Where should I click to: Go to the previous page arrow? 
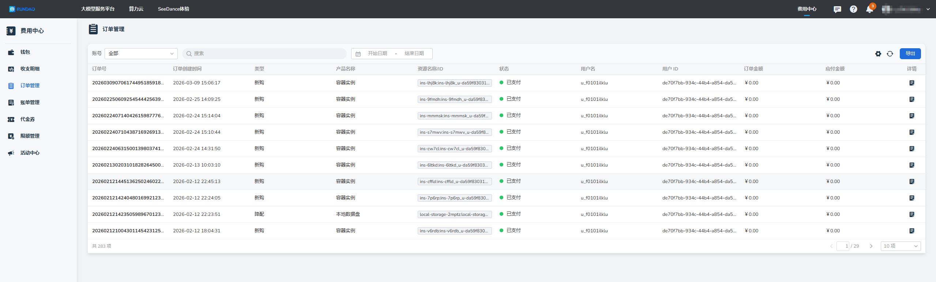(831, 246)
